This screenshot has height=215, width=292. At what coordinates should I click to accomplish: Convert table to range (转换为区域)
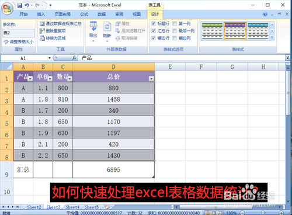pyautogui.click(x=53, y=38)
